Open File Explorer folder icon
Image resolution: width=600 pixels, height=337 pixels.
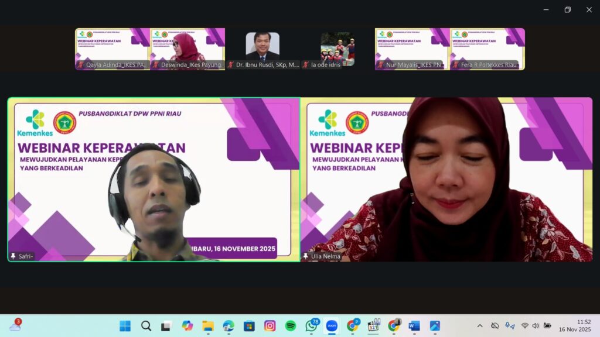click(x=208, y=326)
